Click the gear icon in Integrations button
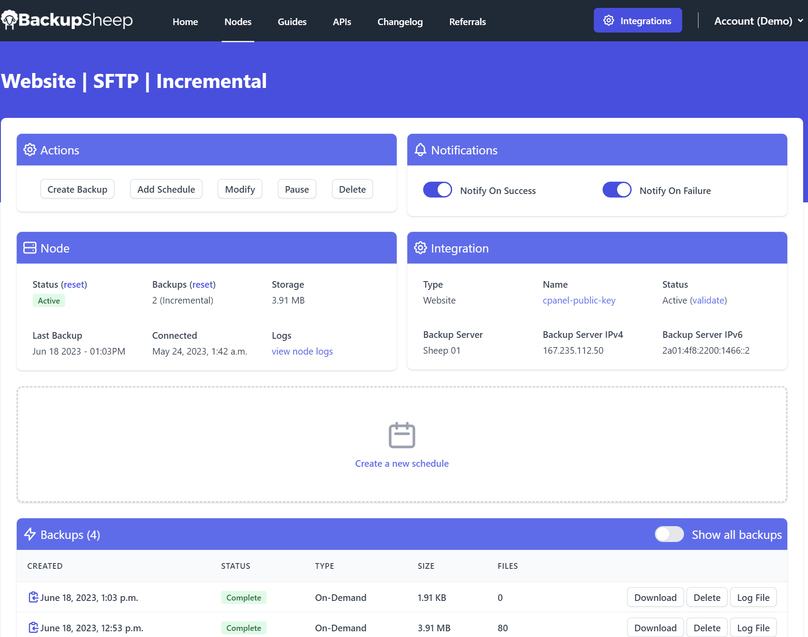This screenshot has width=808, height=637. coord(609,20)
